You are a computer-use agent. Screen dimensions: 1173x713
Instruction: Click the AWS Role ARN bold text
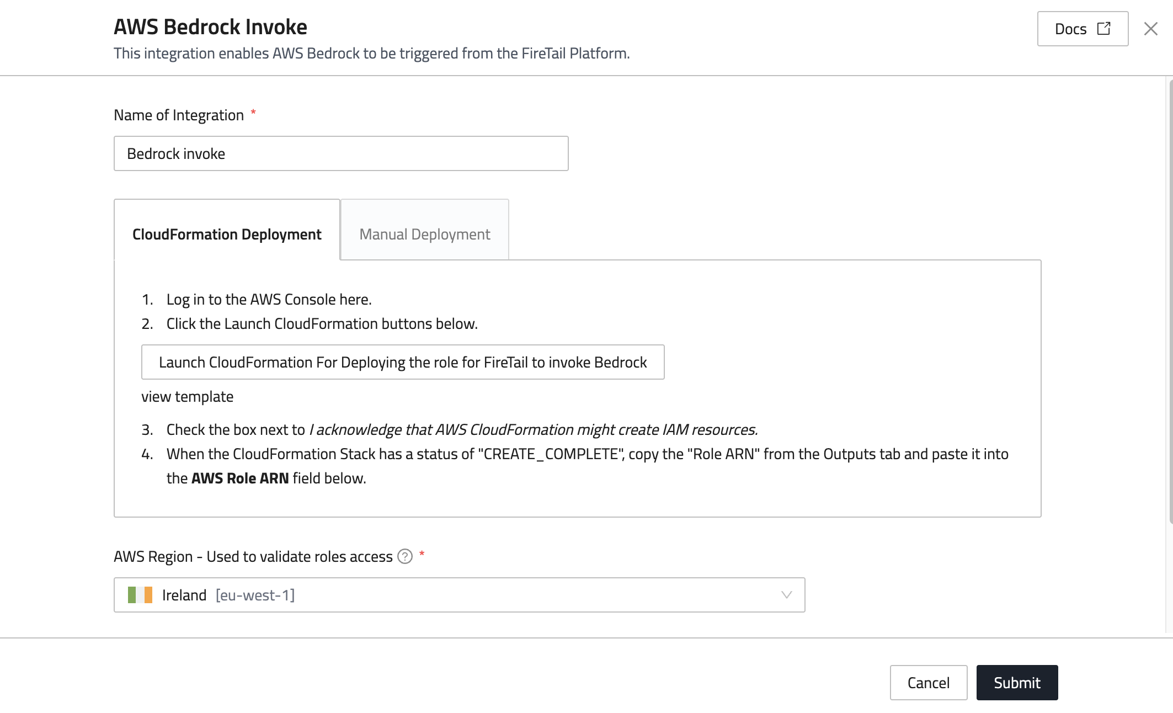[240, 478]
